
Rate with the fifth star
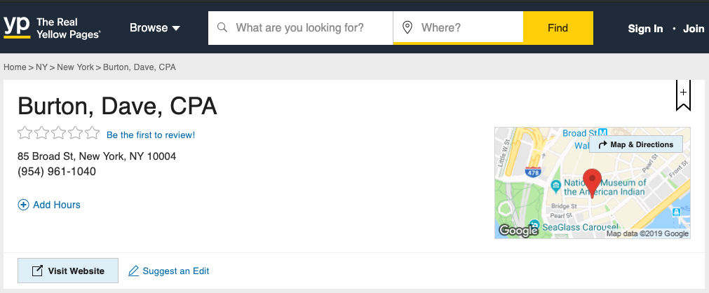[x=93, y=133]
